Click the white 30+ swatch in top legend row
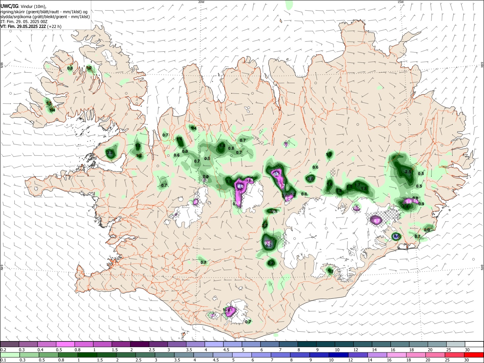 click(474, 344)
